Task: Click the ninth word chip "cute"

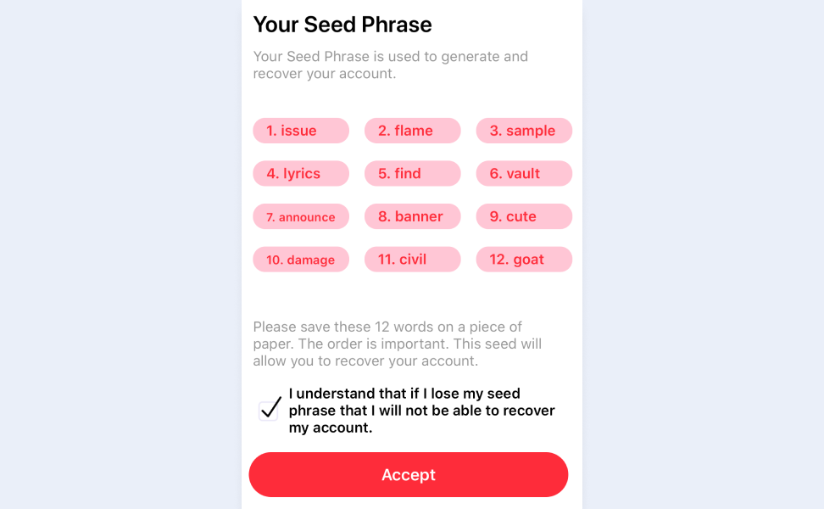Action: coord(524,216)
